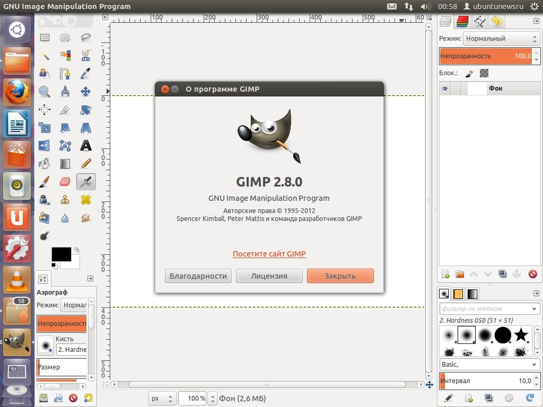Select the Bucket Fill tool
543x407 pixels.
[x=45, y=163]
